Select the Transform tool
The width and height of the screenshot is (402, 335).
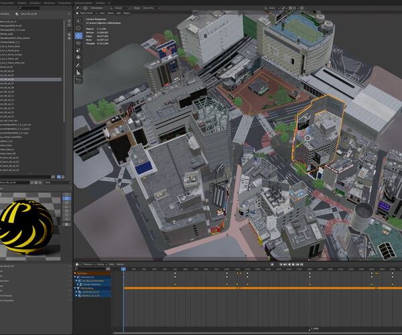point(78,58)
